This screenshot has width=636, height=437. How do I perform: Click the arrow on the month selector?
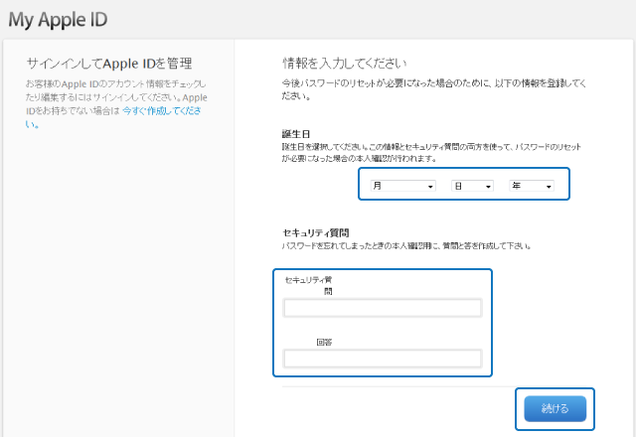(430, 187)
